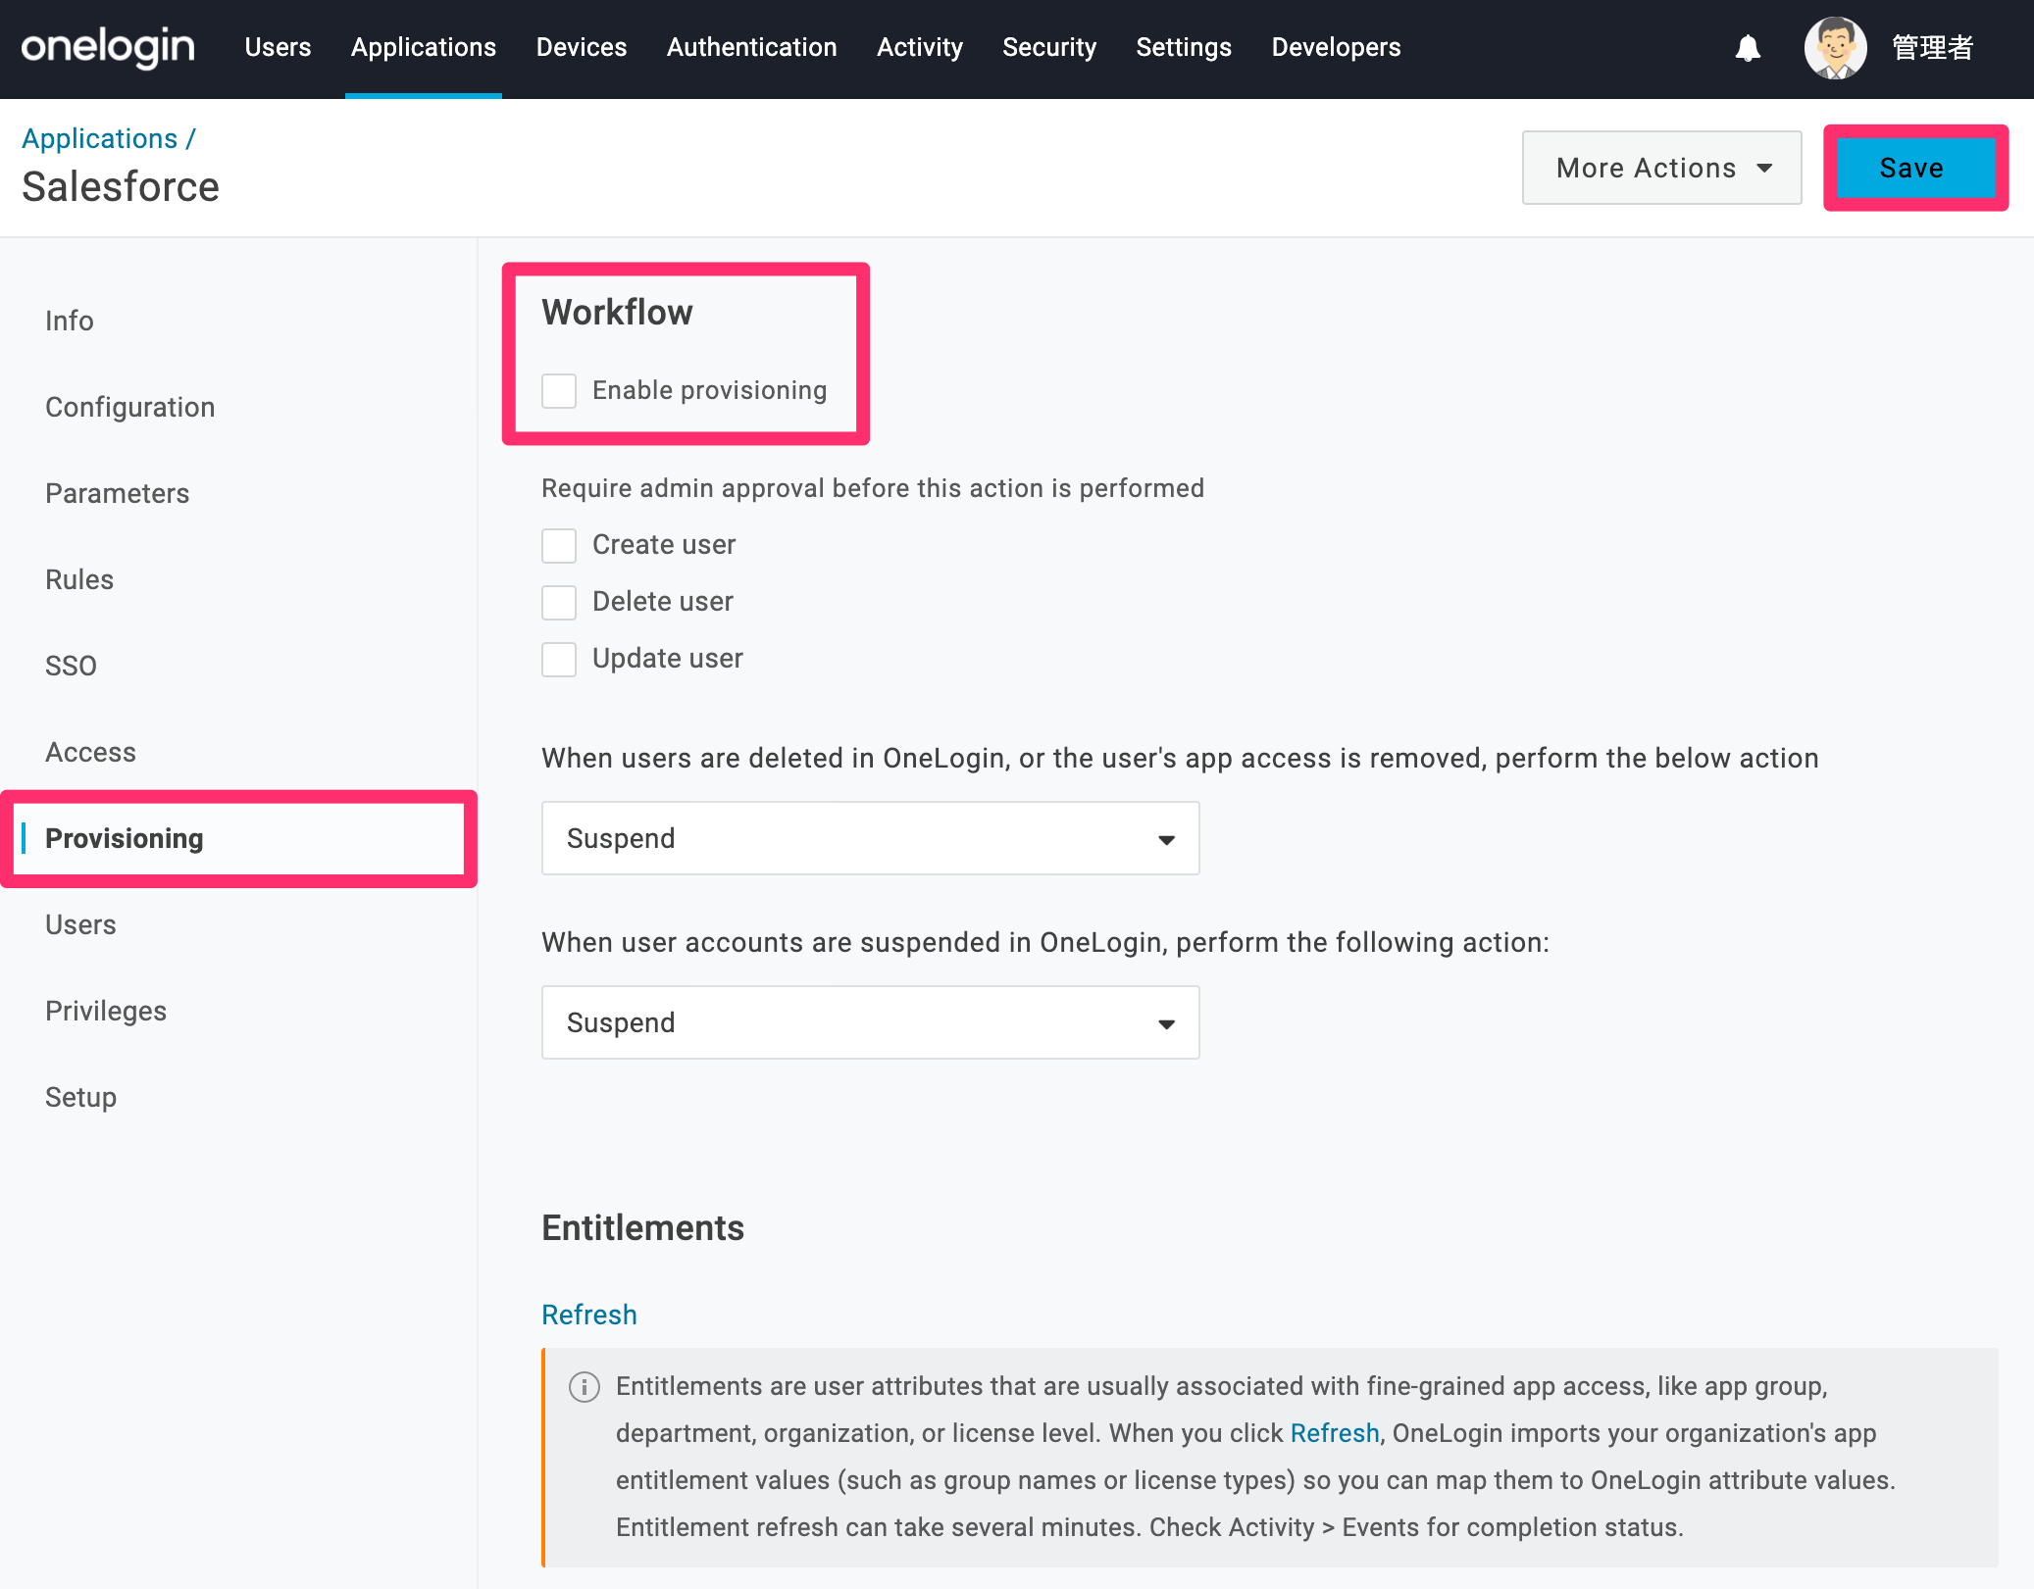This screenshot has height=1589, width=2034.
Task: Open Devices menu in top bar
Action: (582, 47)
